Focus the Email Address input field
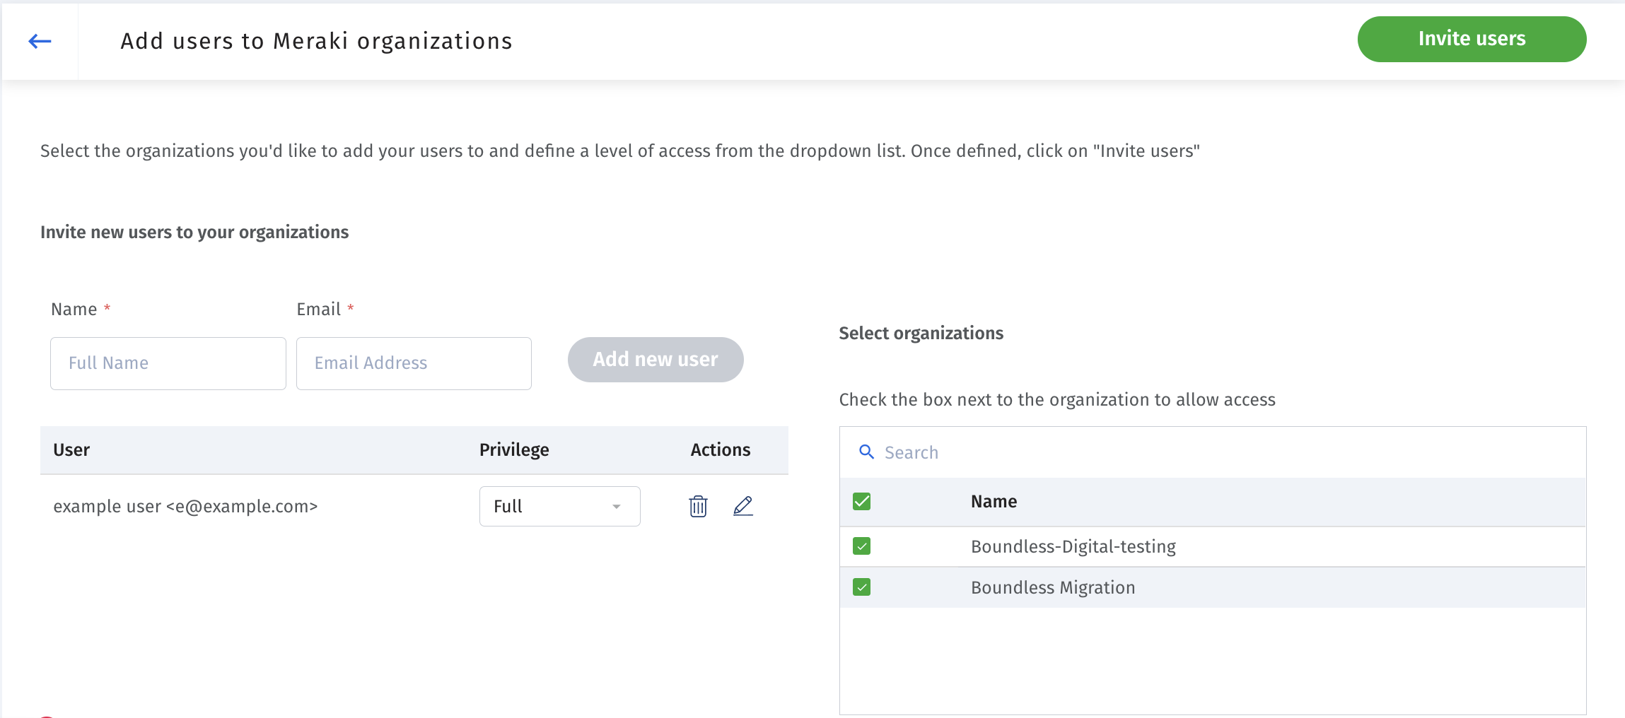The height and width of the screenshot is (718, 1625). click(x=414, y=363)
